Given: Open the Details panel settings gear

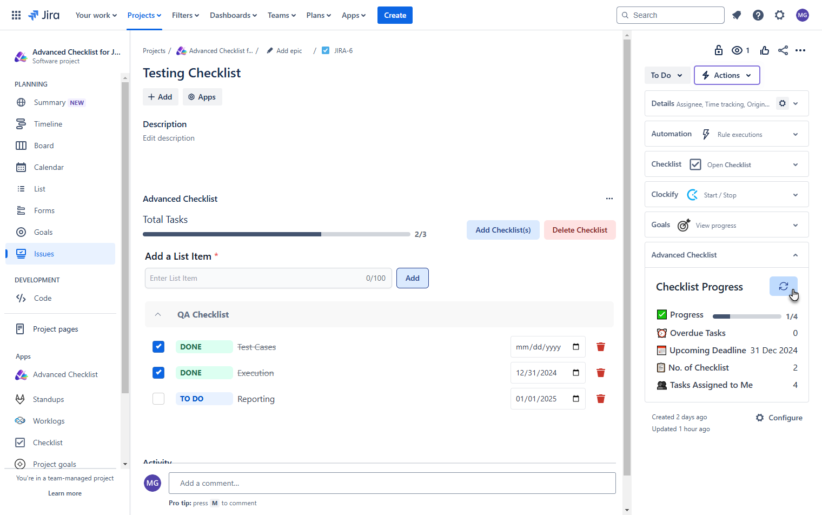Looking at the screenshot, I should pos(782,103).
